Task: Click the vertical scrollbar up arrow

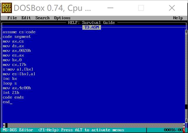Action: (186, 32)
